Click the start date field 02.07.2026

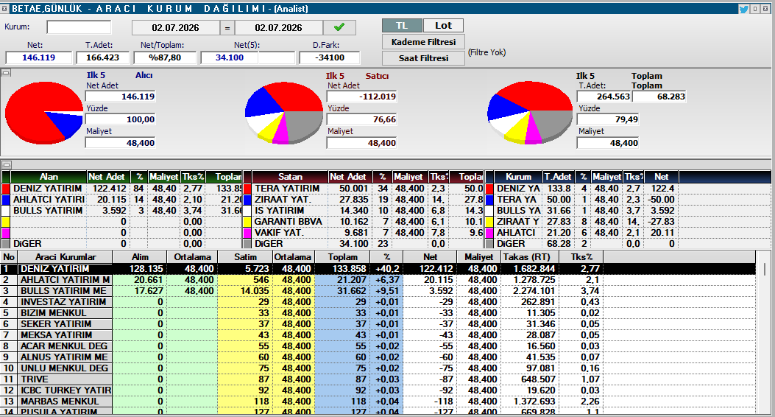coord(175,28)
